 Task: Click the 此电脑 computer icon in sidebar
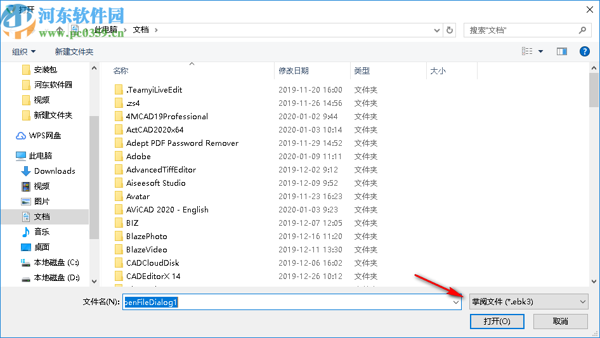point(21,156)
